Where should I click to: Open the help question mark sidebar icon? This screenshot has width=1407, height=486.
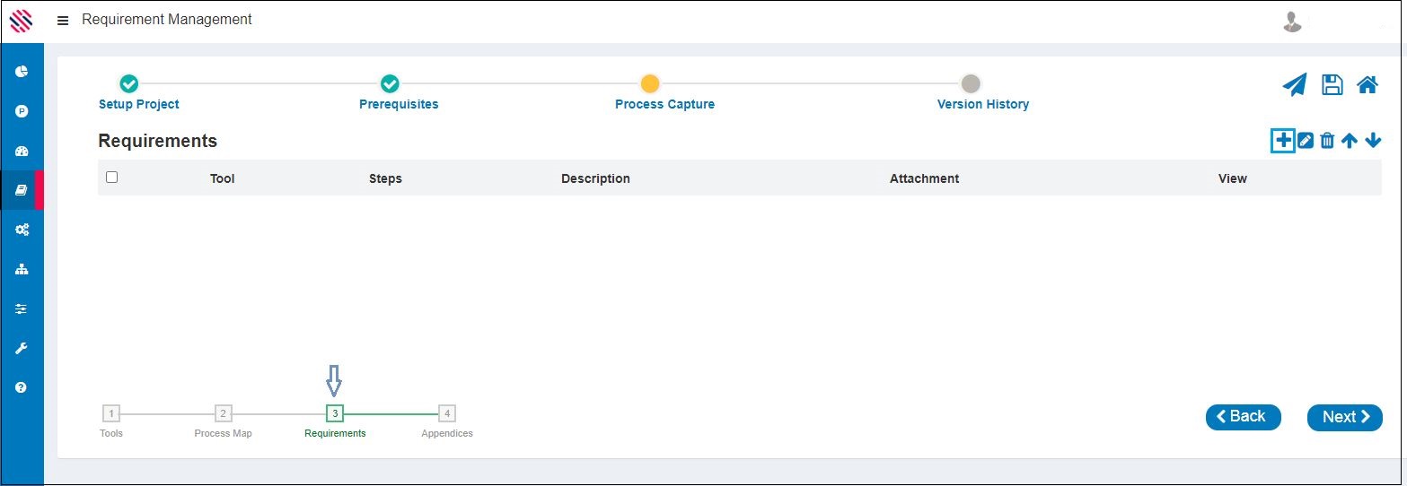pos(22,387)
